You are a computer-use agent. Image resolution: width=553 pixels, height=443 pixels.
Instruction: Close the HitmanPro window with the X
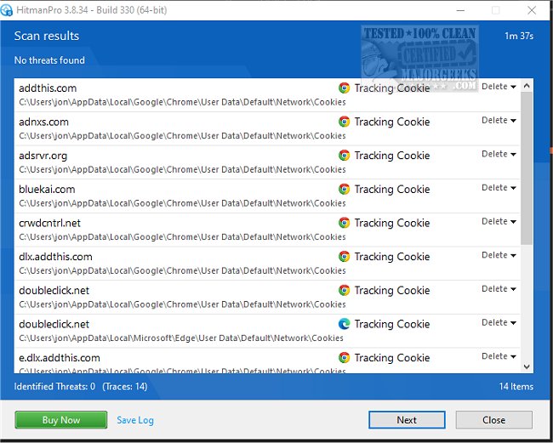[x=532, y=10]
